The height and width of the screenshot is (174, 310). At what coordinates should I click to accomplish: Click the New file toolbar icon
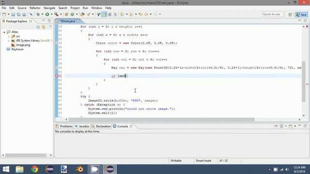(4, 14)
